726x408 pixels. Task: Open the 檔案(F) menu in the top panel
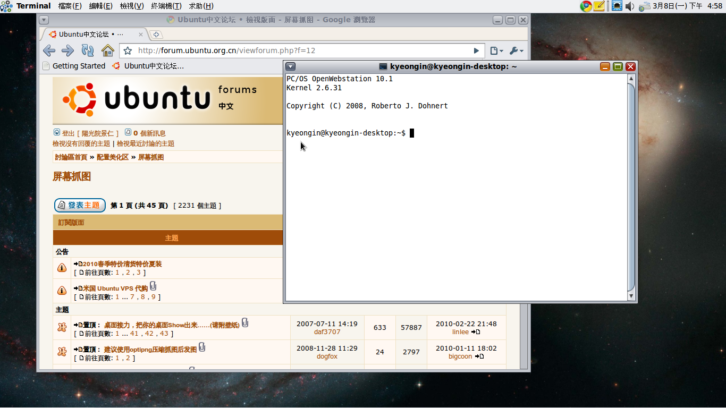pyautogui.click(x=70, y=6)
